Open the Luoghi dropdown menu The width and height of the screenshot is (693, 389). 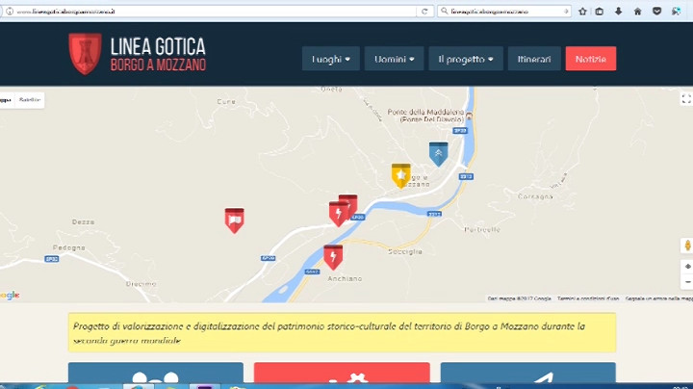330,59
